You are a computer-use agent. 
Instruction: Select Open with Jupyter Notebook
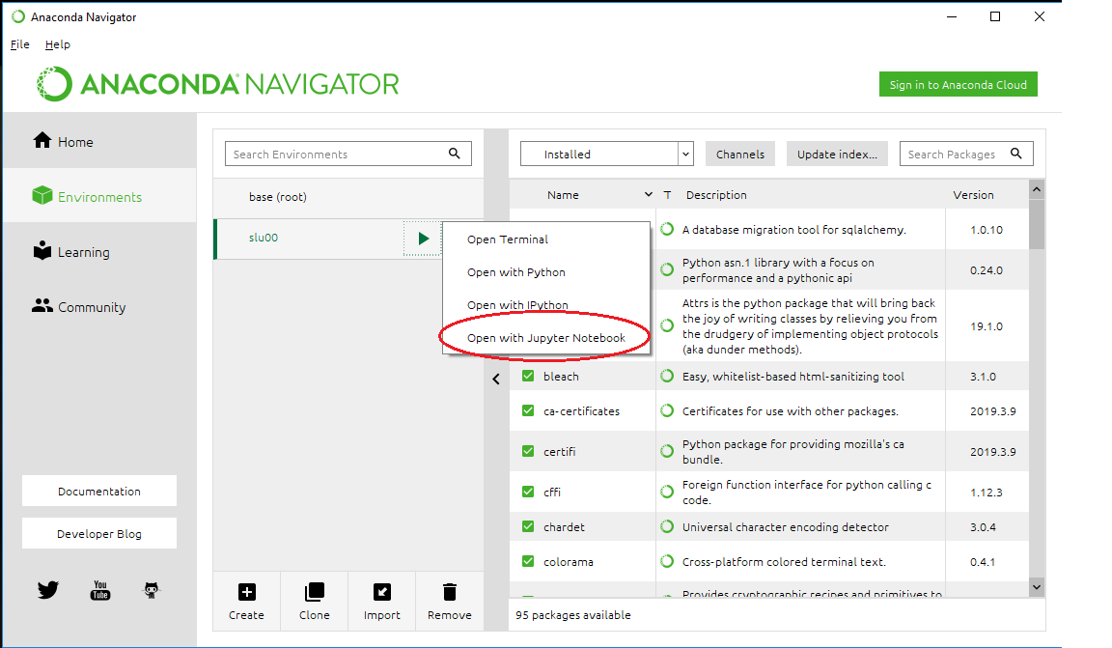tap(546, 338)
